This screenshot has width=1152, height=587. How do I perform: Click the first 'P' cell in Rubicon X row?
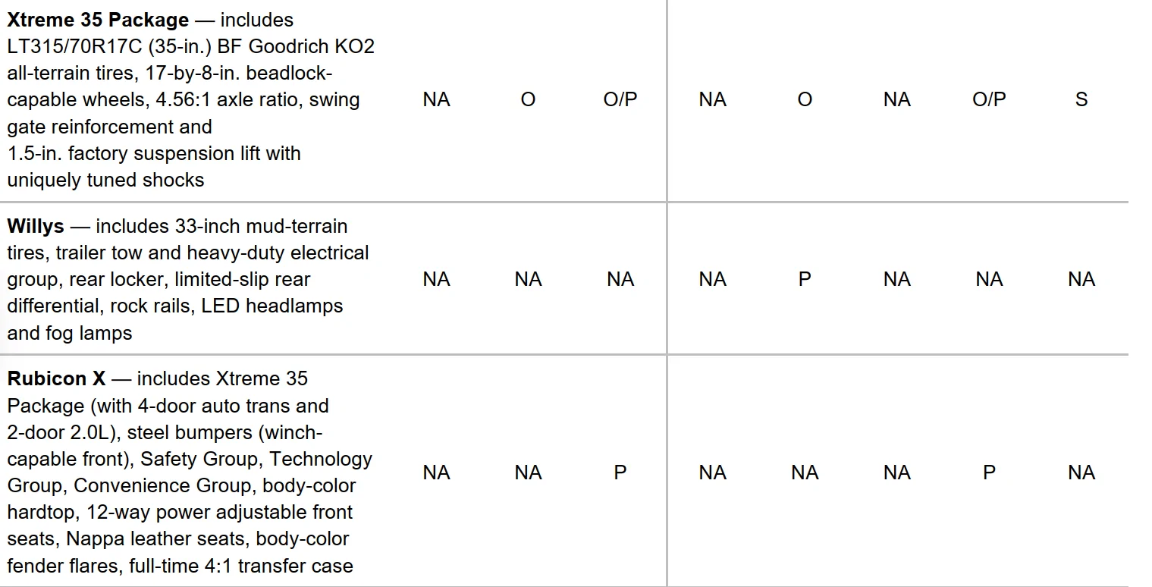pyautogui.click(x=620, y=472)
